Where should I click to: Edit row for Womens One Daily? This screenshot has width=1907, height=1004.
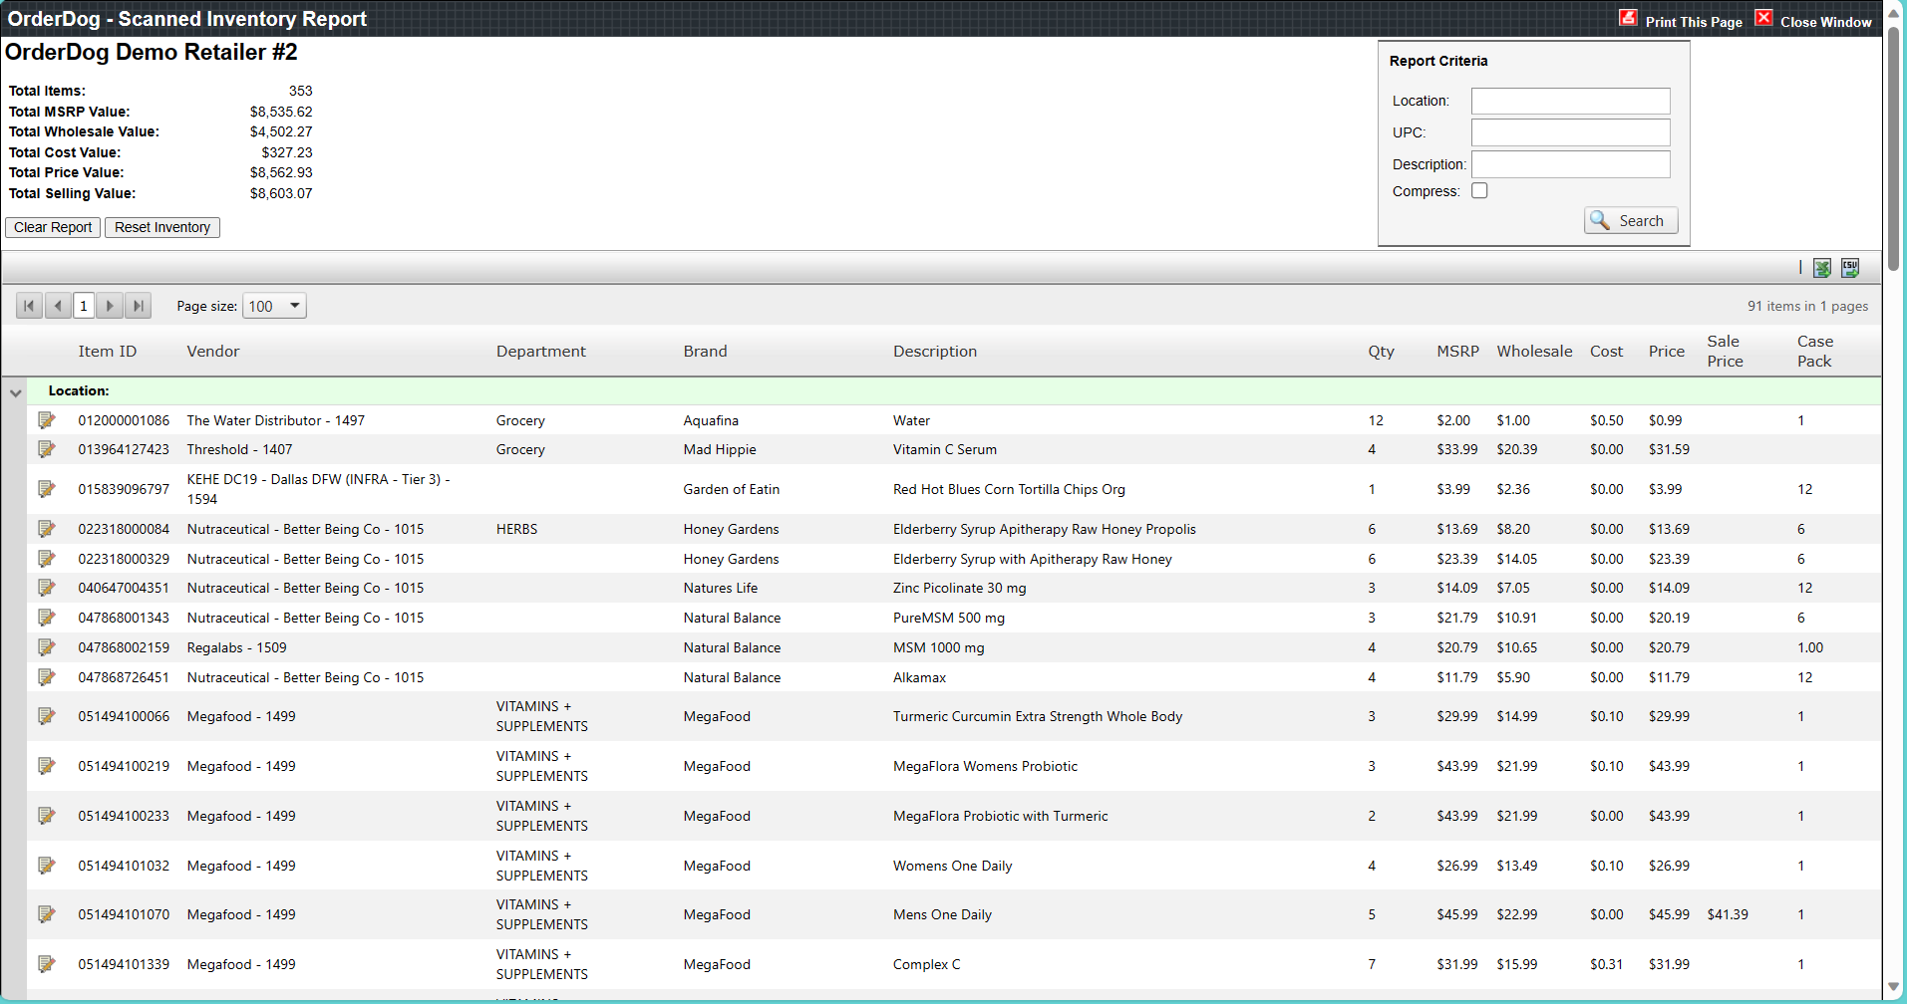tap(47, 866)
